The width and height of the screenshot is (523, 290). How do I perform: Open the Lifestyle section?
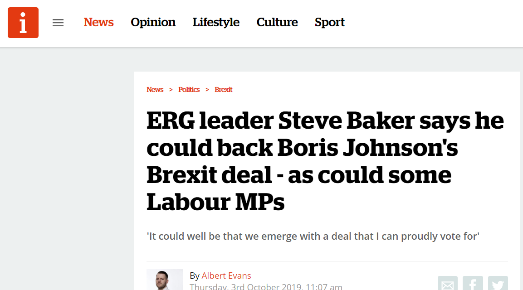pyautogui.click(x=216, y=22)
